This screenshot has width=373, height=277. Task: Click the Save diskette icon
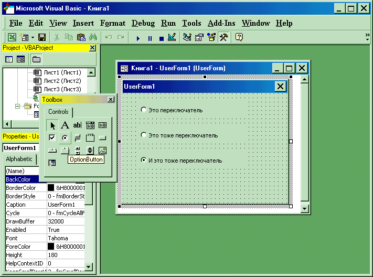pyautogui.click(x=42, y=37)
